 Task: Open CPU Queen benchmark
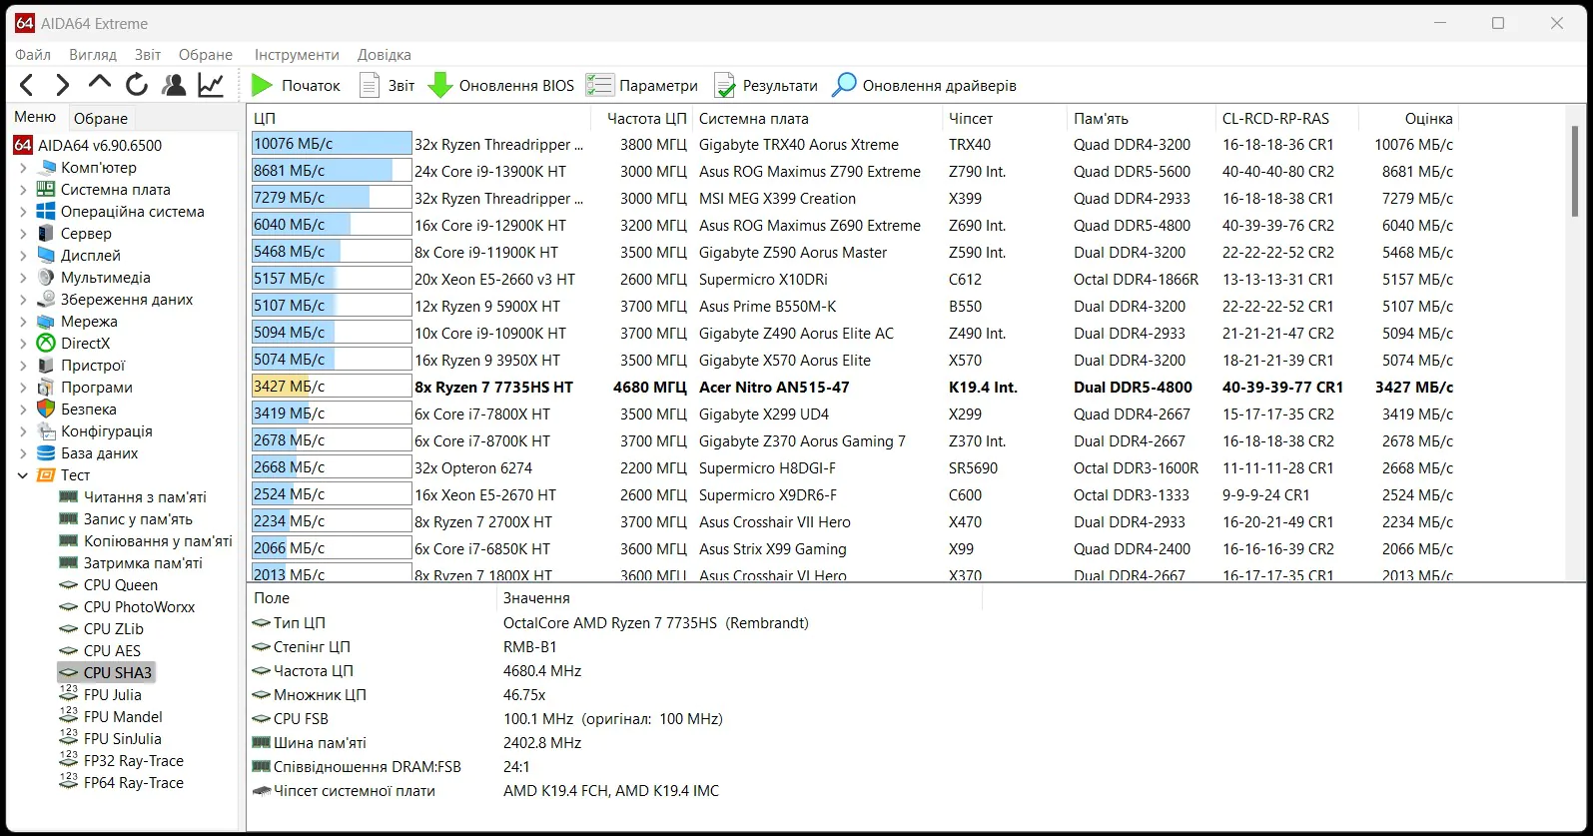[109, 585]
